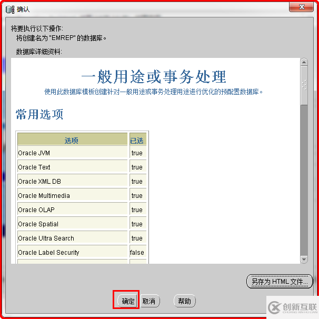Select the Oracle OLAP row
Screen dimensions: 319x319
pyautogui.click(x=82, y=210)
